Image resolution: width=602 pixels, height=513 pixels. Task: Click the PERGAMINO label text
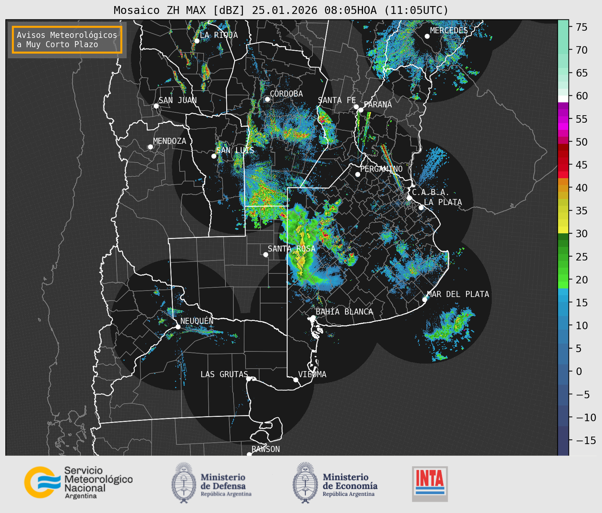point(381,169)
